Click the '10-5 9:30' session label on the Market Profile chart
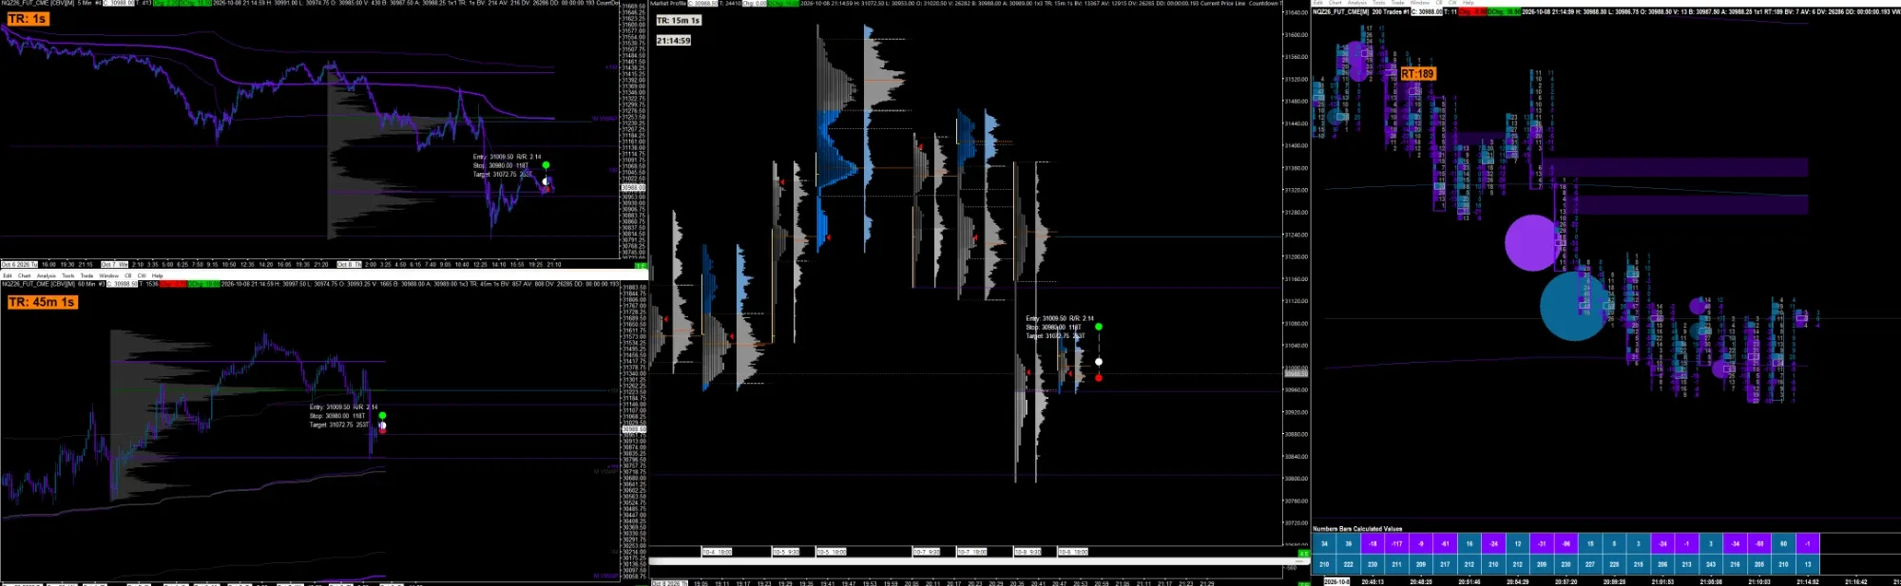Screen dimensions: 1901x586 pos(785,552)
